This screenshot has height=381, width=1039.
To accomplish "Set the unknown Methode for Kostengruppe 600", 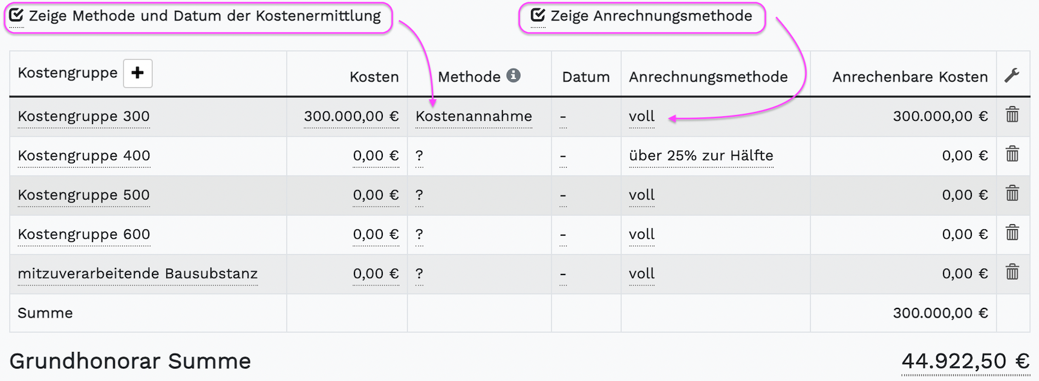I will click(x=419, y=234).
